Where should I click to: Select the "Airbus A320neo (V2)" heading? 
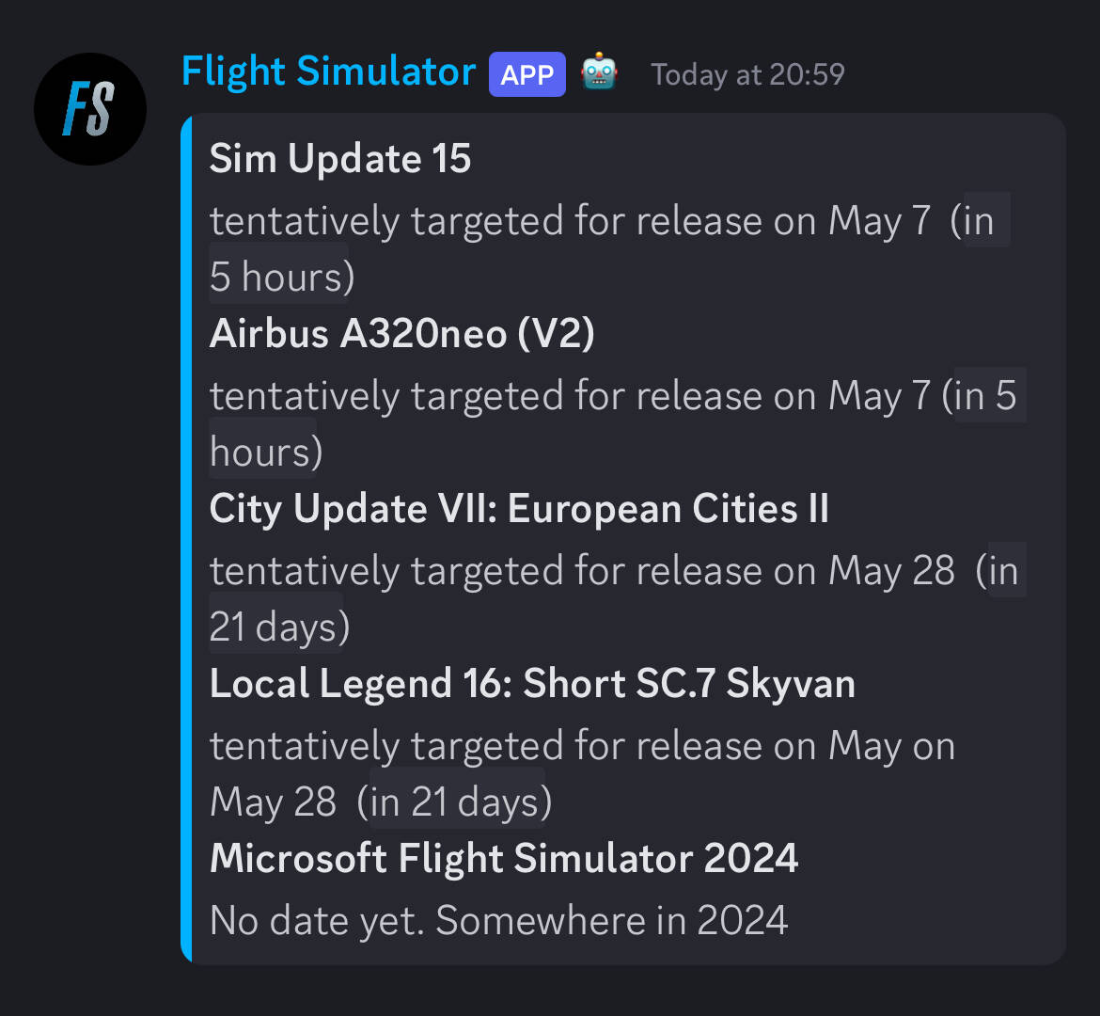tap(401, 334)
